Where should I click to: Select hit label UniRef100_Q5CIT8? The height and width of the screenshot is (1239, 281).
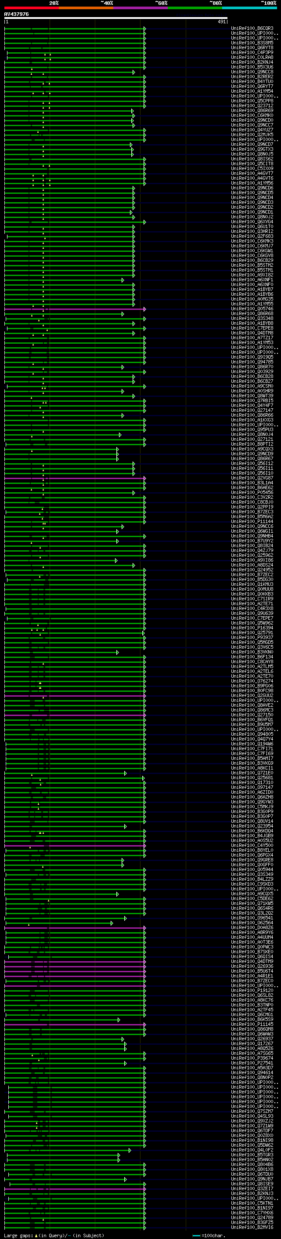coord(252,164)
